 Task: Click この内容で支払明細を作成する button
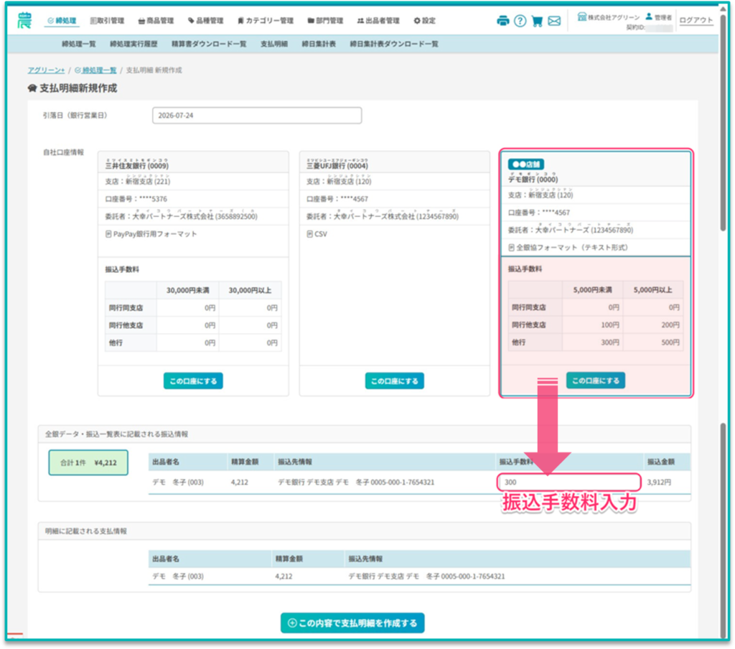click(x=352, y=622)
